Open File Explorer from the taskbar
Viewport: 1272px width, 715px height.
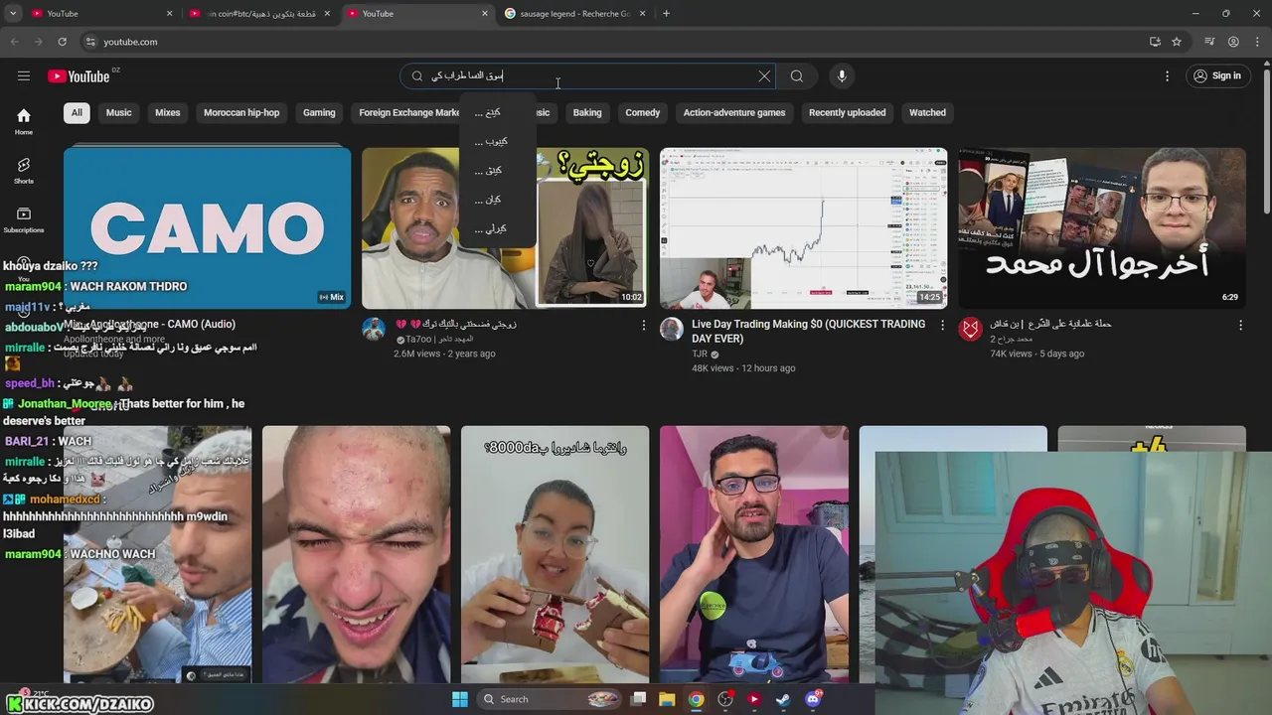click(x=667, y=699)
